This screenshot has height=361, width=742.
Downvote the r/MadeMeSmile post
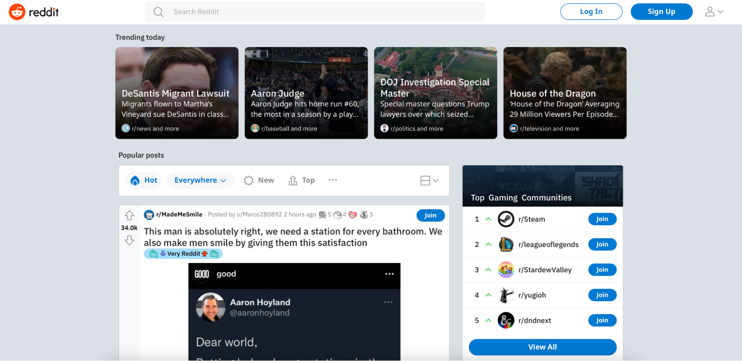129,241
